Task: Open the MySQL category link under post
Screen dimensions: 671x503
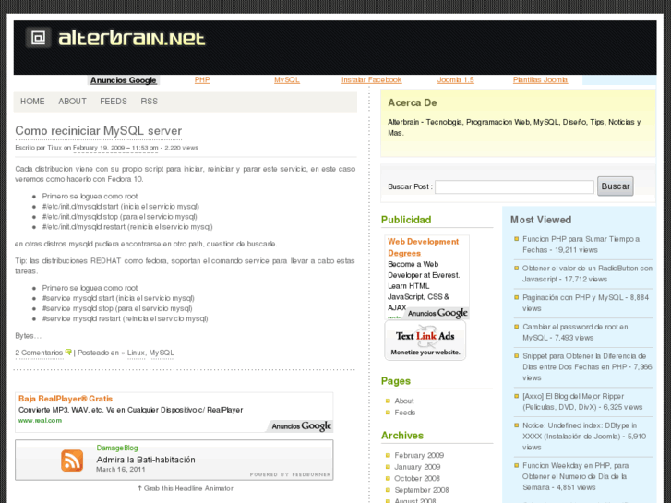Action: coord(162,353)
